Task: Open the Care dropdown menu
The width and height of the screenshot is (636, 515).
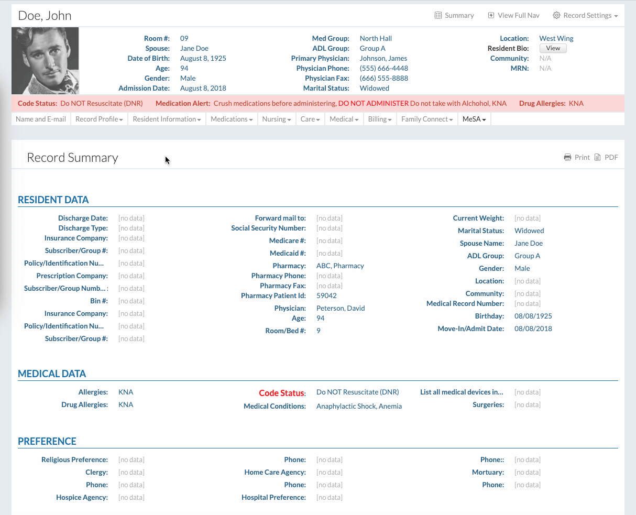Action: 310,119
